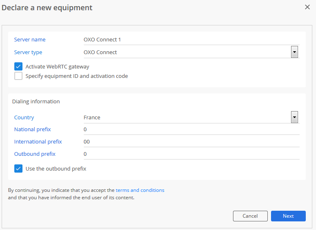This screenshot has height=230, width=316.
Task: Click the Server name label
Action: point(30,40)
